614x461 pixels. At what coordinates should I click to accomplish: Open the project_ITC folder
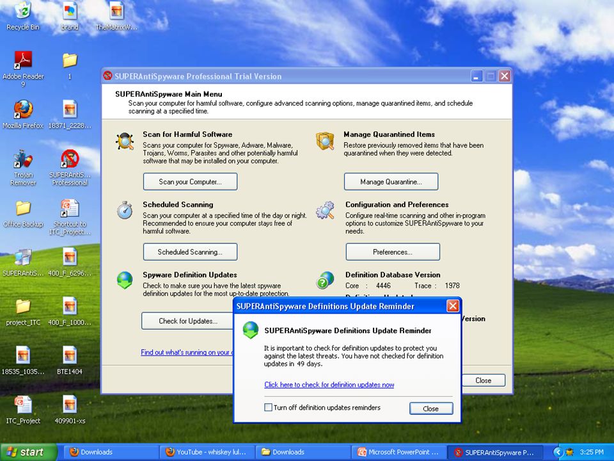click(23, 306)
